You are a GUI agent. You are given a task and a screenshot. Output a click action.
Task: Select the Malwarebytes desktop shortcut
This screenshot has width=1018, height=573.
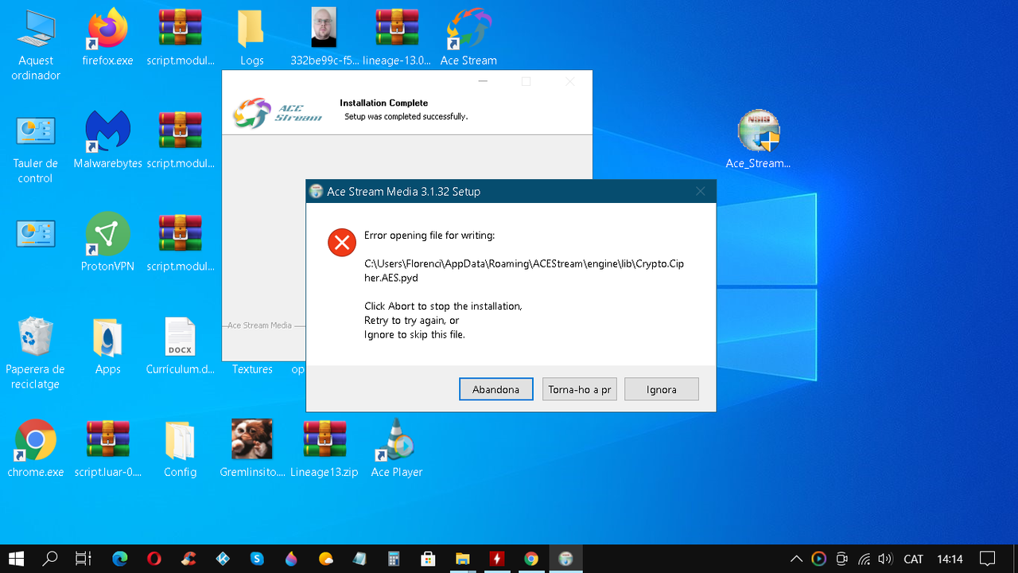(107, 140)
